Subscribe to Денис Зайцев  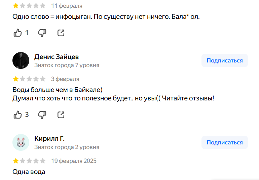[224, 60]
